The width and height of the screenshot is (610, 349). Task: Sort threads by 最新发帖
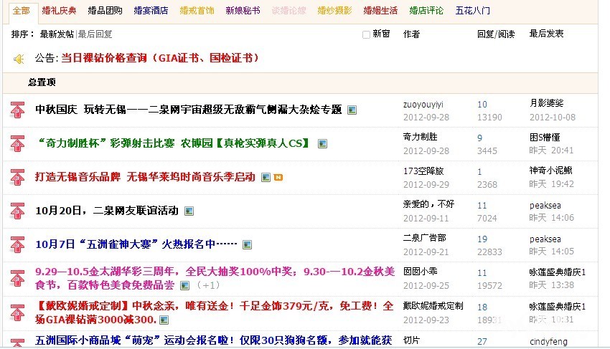(57, 34)
